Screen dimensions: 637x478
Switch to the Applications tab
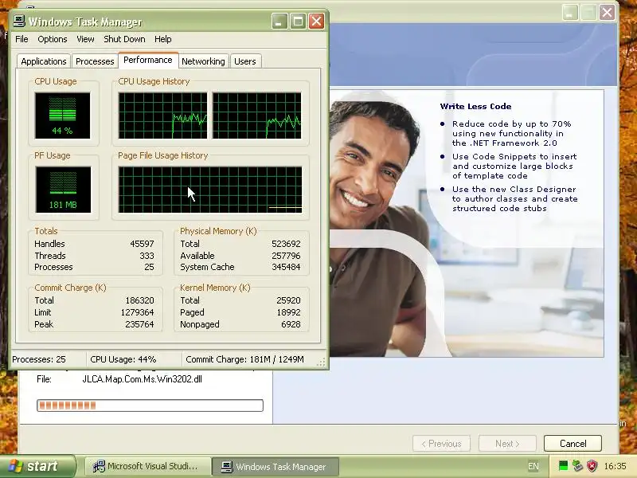(x=44, y=61)
